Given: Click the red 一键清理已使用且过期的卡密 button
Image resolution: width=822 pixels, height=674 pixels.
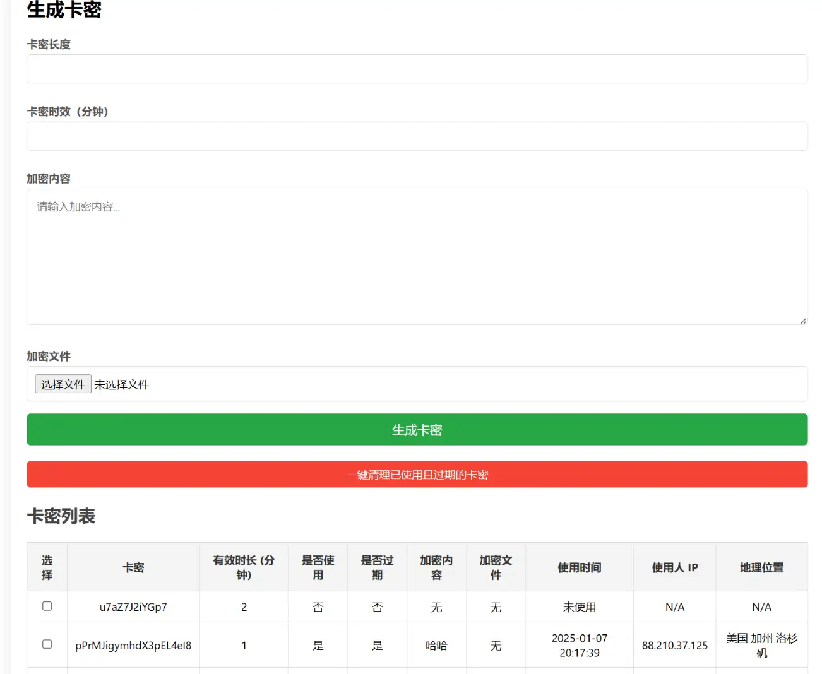Looking at the screenshot, I should point(417,474).
